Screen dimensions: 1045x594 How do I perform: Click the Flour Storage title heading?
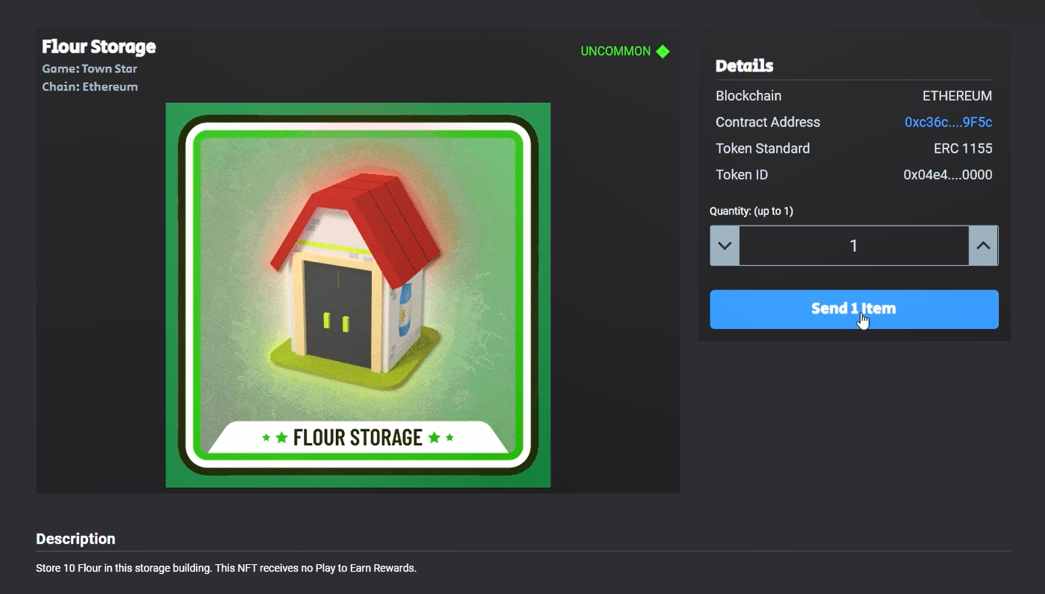point(99,46)
